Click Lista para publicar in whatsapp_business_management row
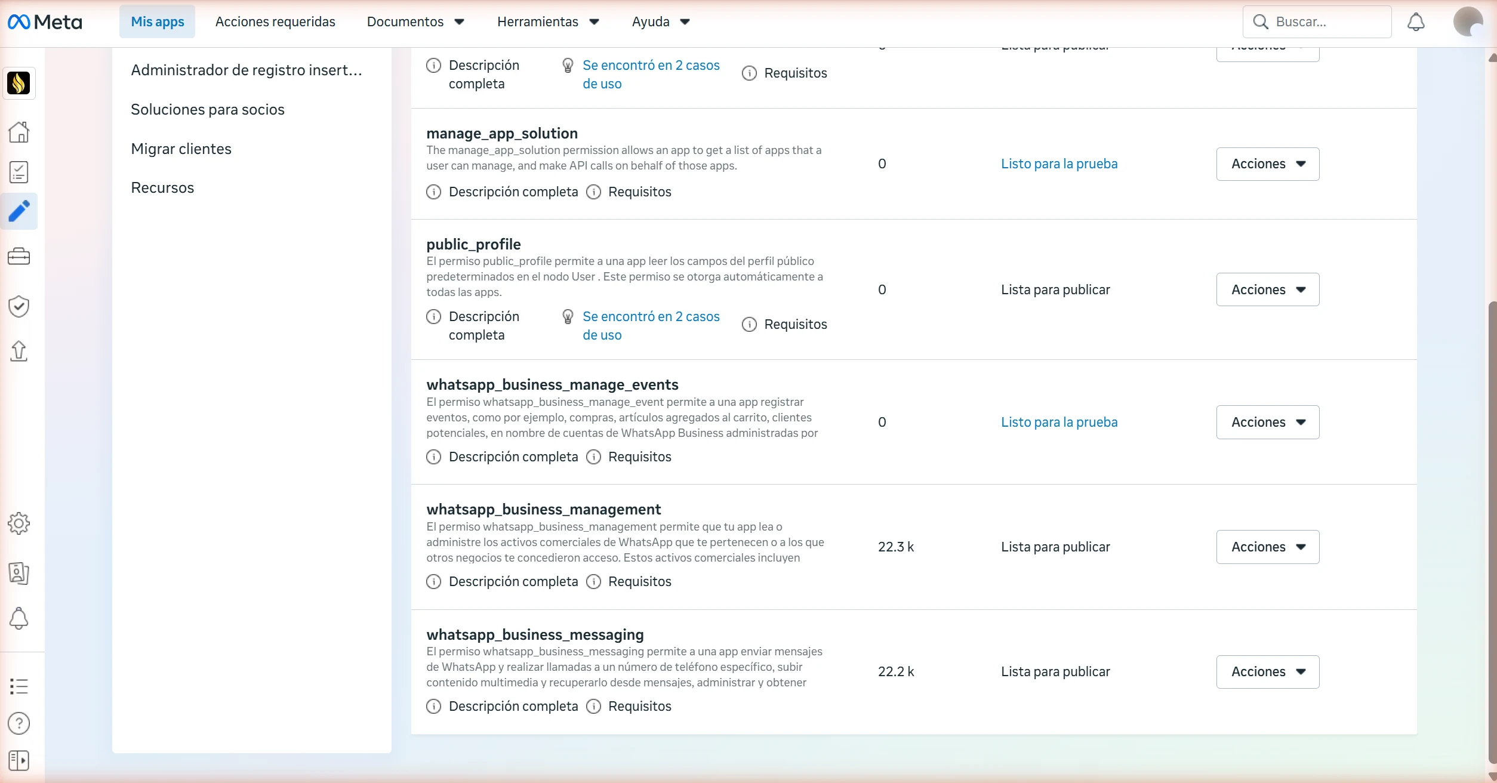The image size is (1497, 783). click(1055, 547)
